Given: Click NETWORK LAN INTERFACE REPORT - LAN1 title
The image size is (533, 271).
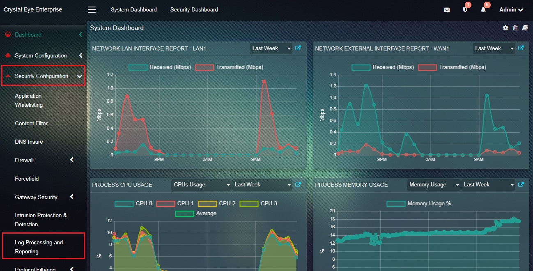Looking at the screenshot, I should [x=149, y=48].
